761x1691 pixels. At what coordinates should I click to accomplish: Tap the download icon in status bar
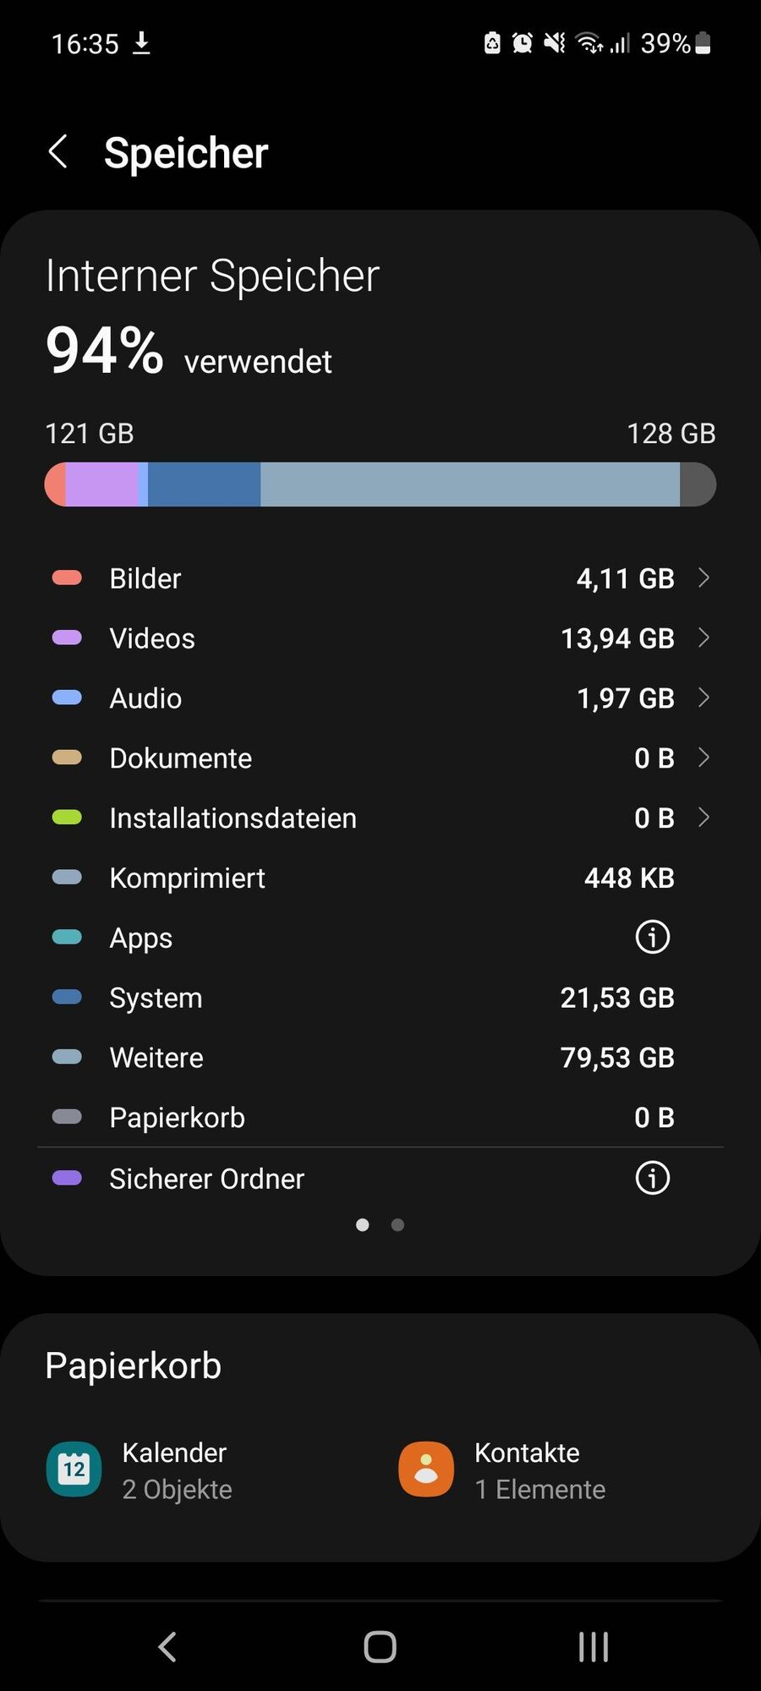click(142, 42)
